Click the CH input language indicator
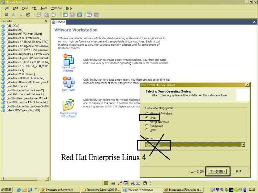Screen dimensions: 258x193 106,183
